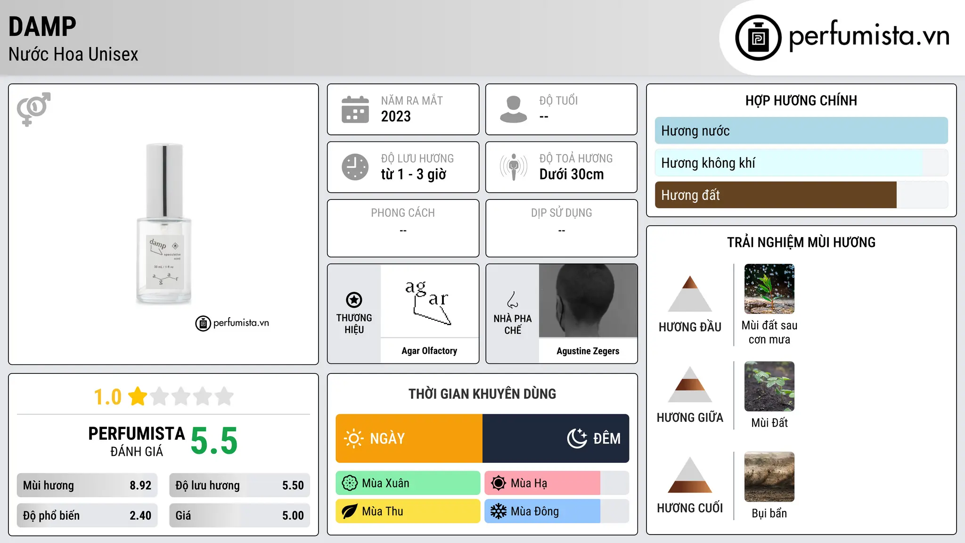Click the Hợp Hương Chính section heading

coord(801,100)
